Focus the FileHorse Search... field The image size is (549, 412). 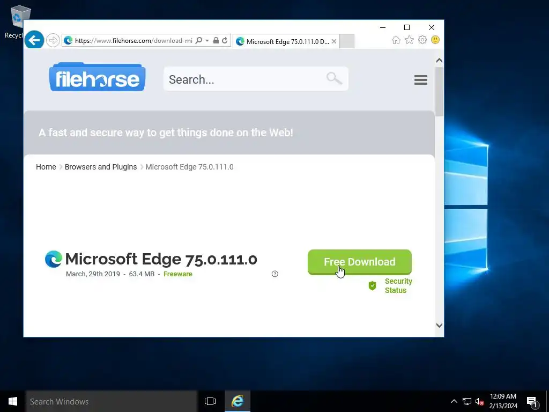click(256, 79)
